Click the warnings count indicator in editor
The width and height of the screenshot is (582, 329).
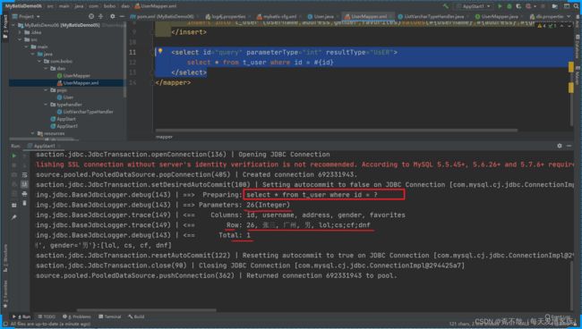point(542,26)
